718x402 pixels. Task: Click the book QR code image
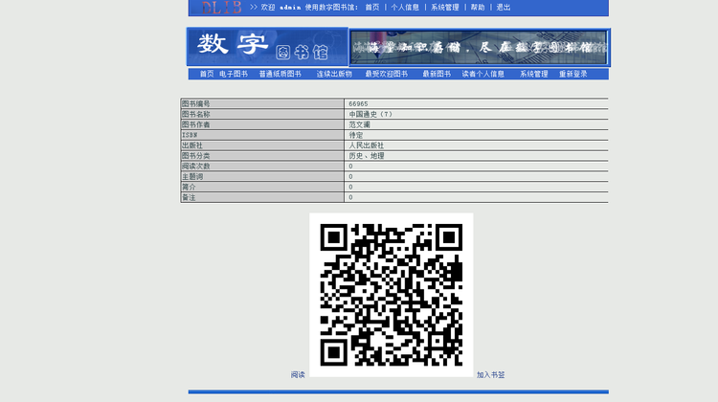391,295
